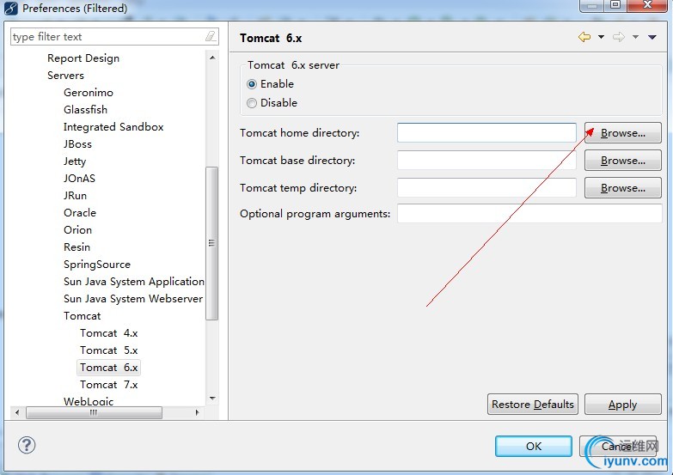Open the back history dropdown arrow

601,37
